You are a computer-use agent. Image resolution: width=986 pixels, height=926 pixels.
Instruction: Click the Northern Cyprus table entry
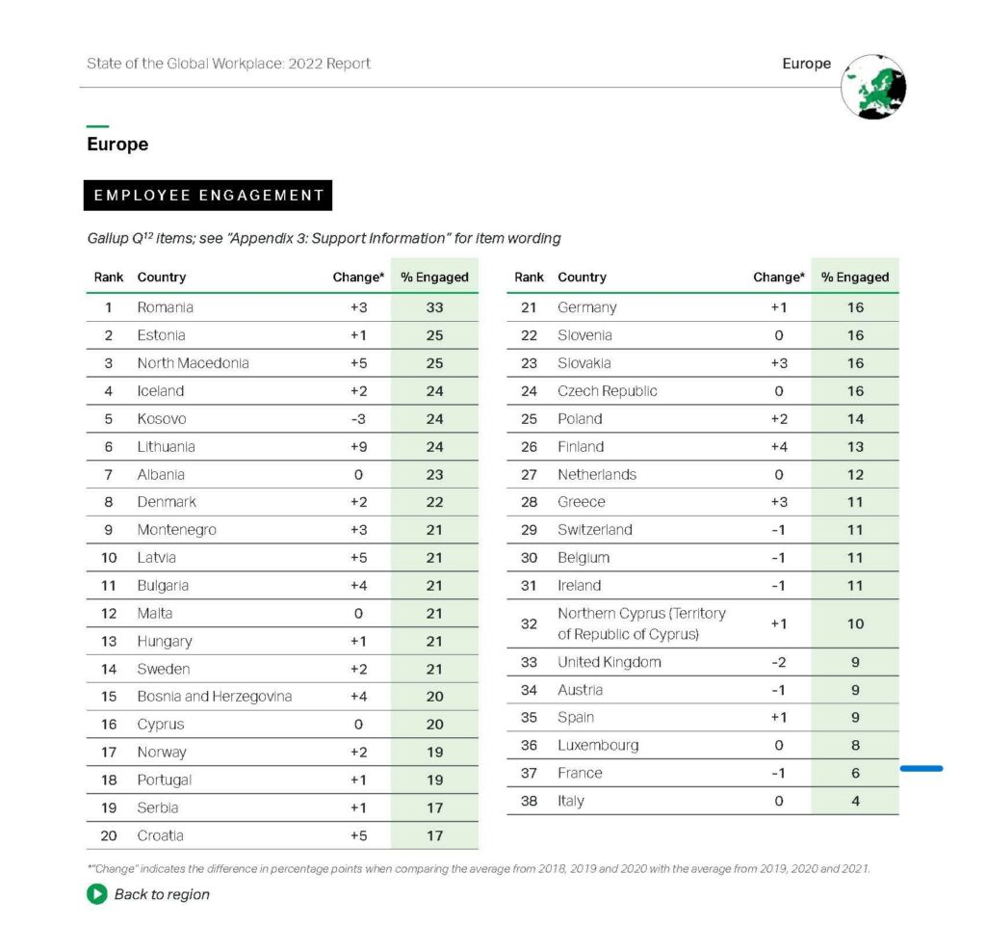[x=702, y=623]
